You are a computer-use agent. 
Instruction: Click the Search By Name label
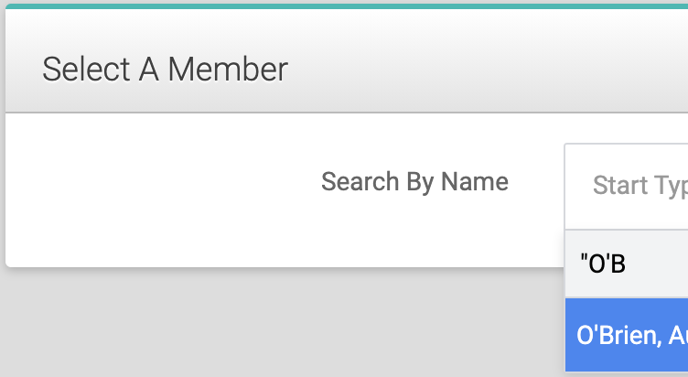click(x=414, y=182)
